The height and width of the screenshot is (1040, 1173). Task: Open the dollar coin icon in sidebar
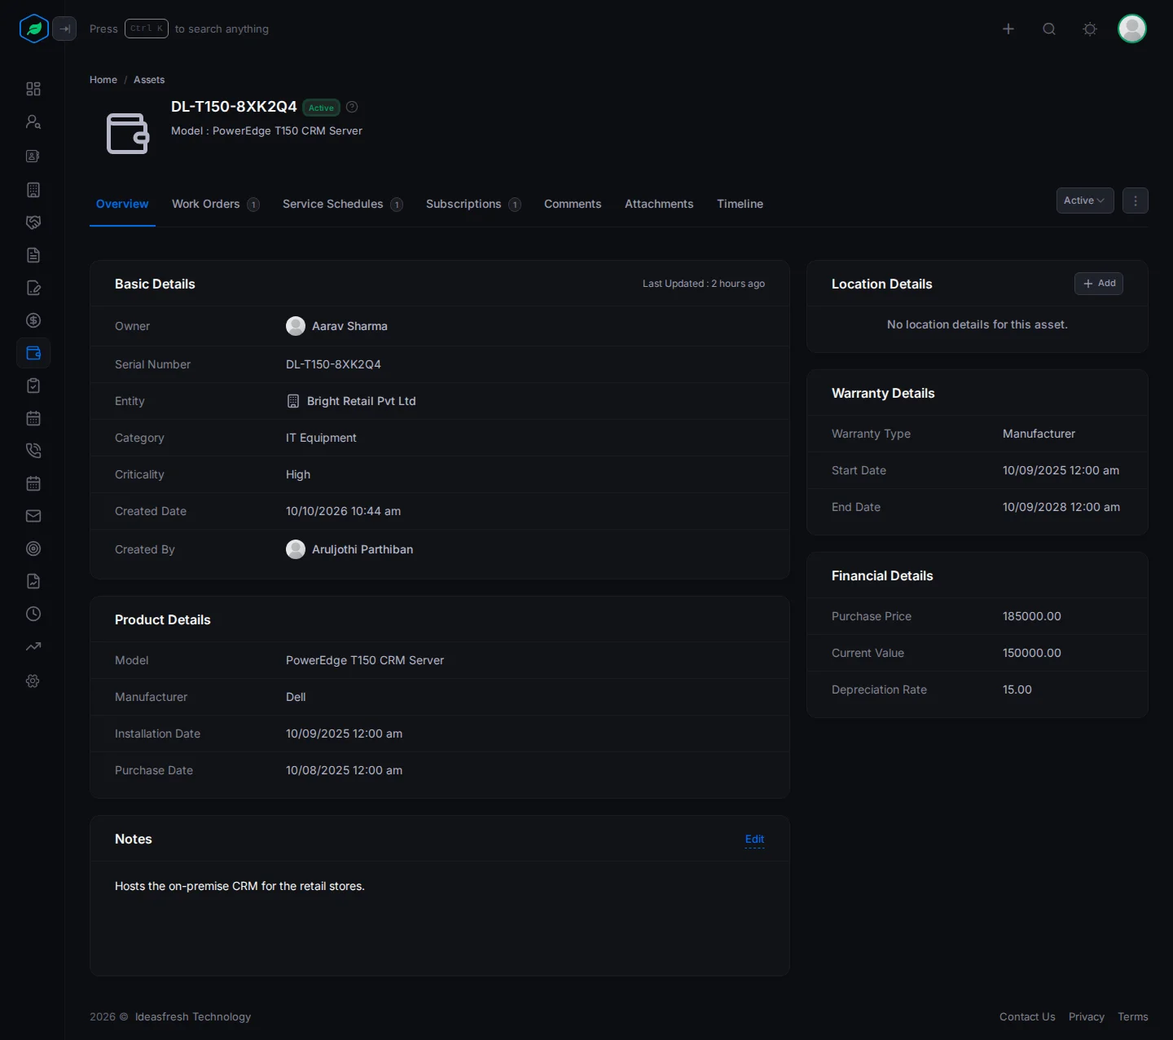coord(33,320)
